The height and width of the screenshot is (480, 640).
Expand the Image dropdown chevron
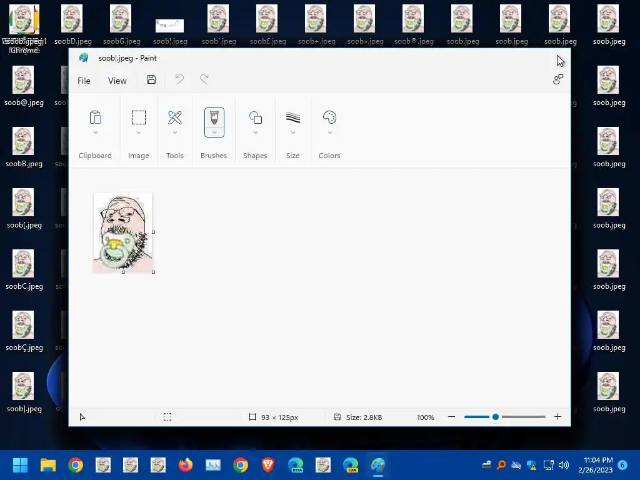pyautogui.click(x=138, y=132)
